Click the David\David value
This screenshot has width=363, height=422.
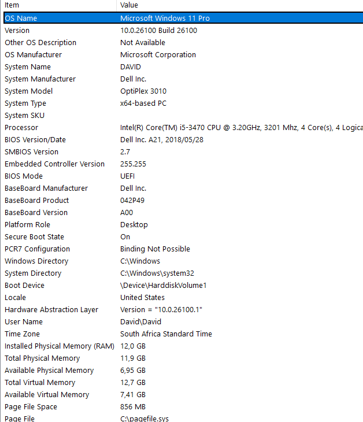140,321
